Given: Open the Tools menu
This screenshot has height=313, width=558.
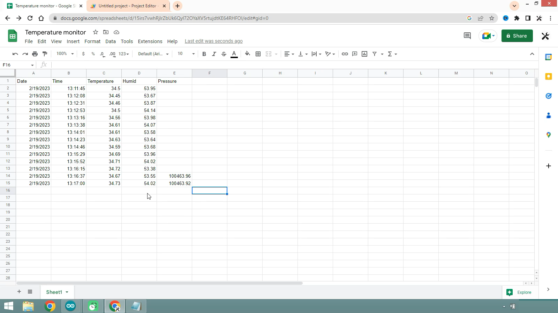Looking at the screenshot, I should 127,41.
